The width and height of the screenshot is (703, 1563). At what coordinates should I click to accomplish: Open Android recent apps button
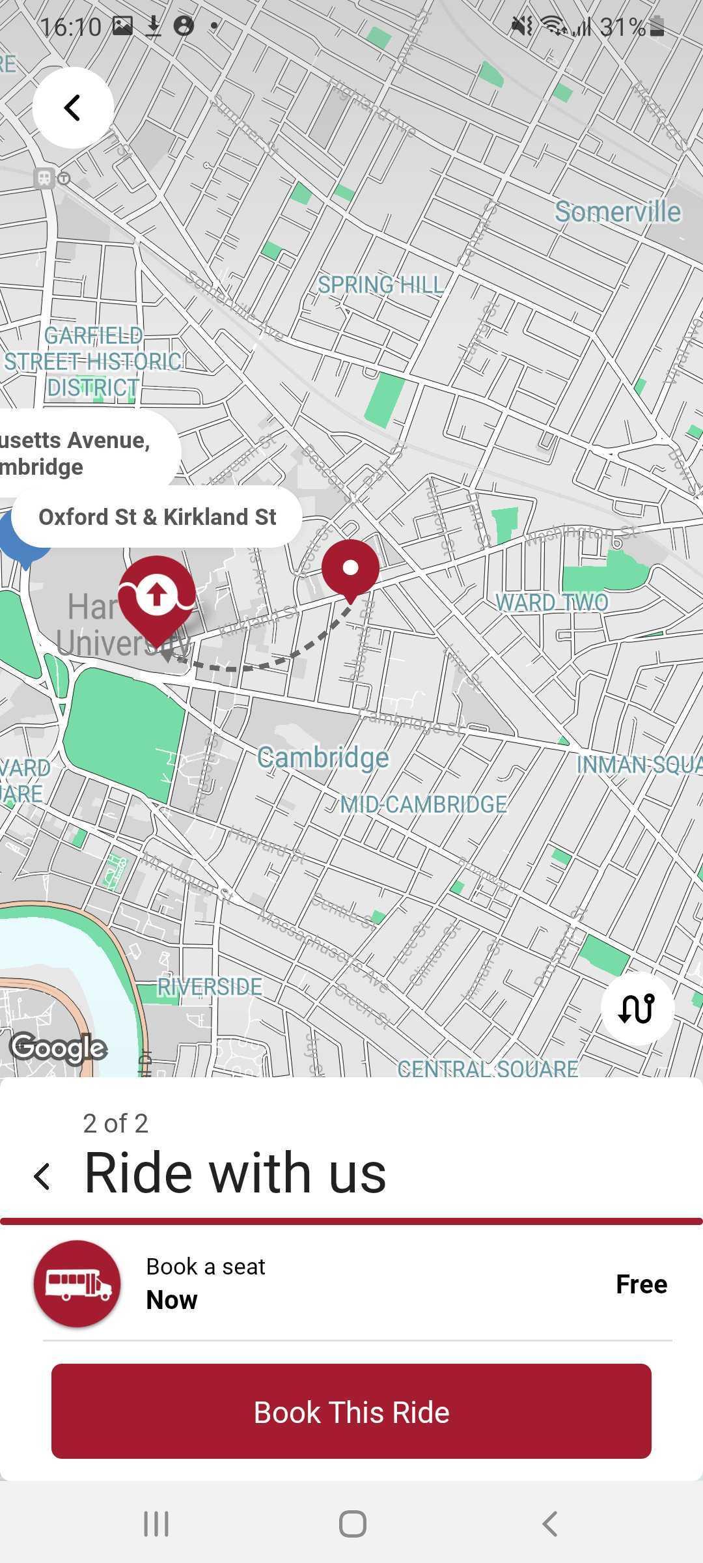tap(156, 1524)
